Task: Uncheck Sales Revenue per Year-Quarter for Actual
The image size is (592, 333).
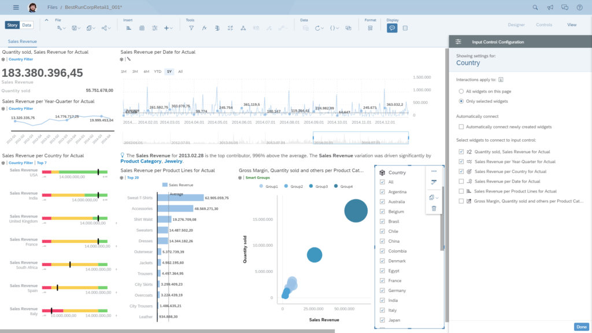Action: [x=461, y=162]
